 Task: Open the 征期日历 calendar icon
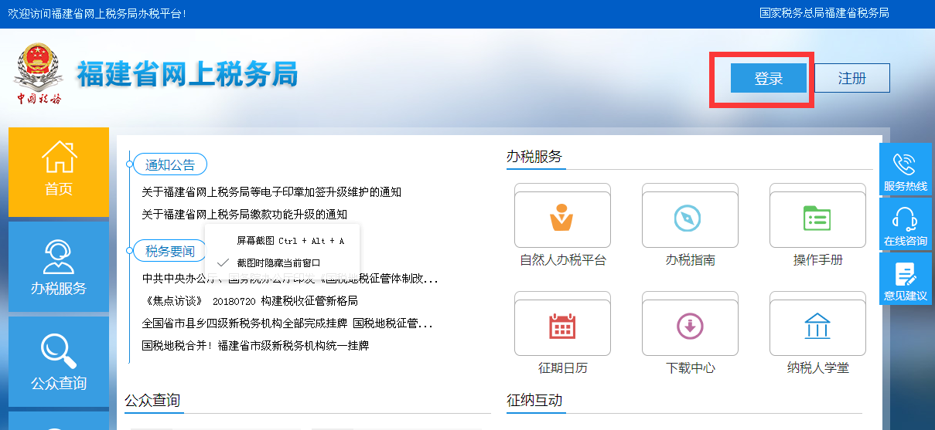(562, 327)
